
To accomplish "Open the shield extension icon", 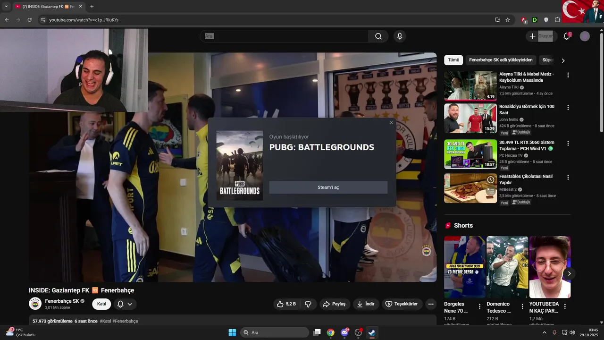I will point(546,20).
